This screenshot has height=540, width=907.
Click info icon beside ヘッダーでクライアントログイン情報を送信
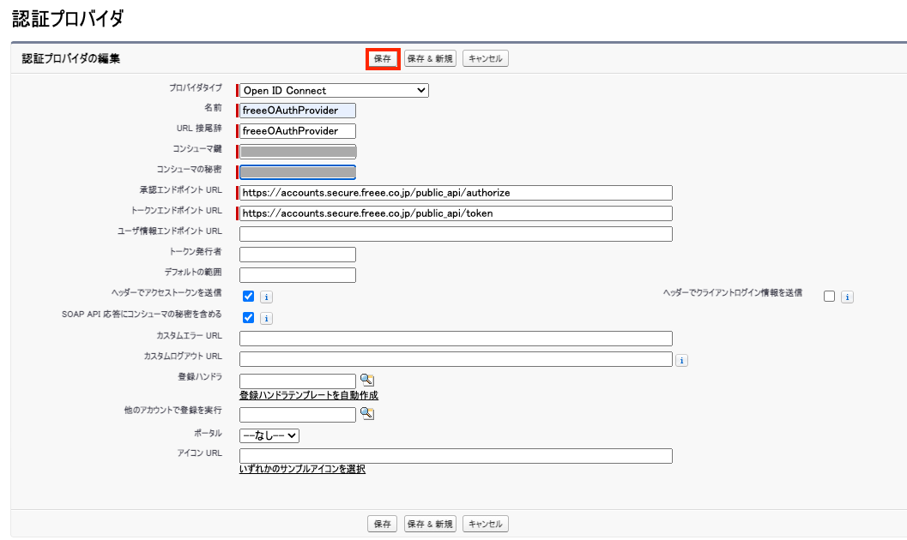pos(847,297)
